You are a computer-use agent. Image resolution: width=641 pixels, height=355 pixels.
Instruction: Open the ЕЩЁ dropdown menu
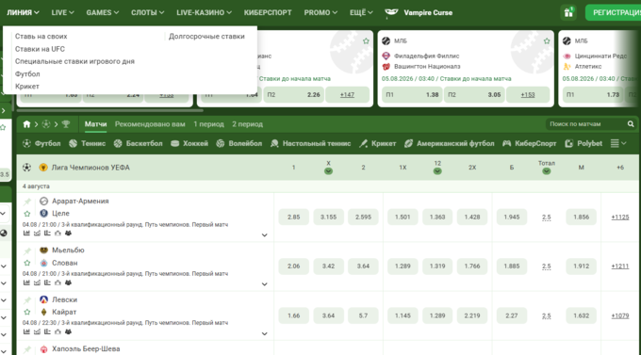tap(361, 12)
